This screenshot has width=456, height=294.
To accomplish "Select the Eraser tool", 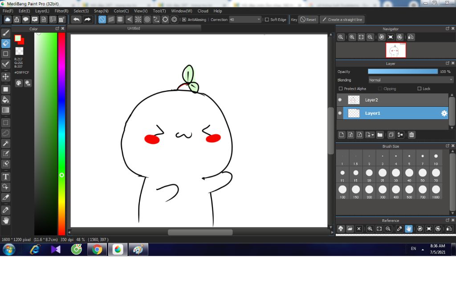I will coord(5,43).
